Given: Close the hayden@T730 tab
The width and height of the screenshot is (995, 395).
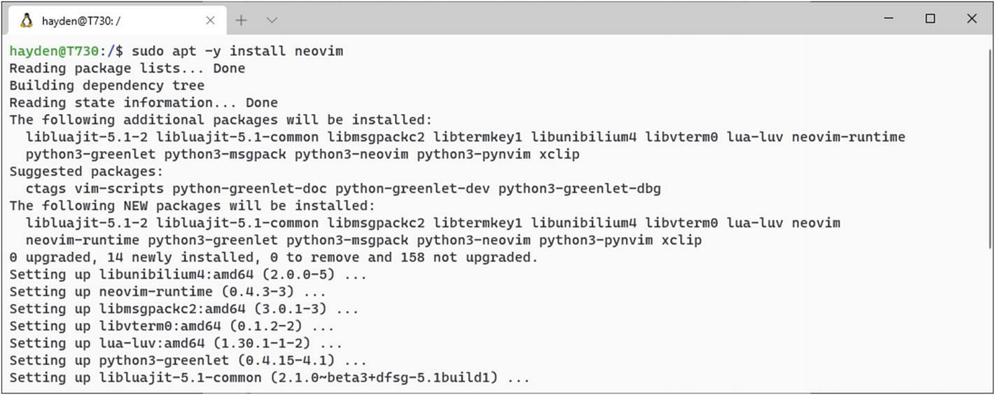Looking at the screenshot, I should pos(210,20).
